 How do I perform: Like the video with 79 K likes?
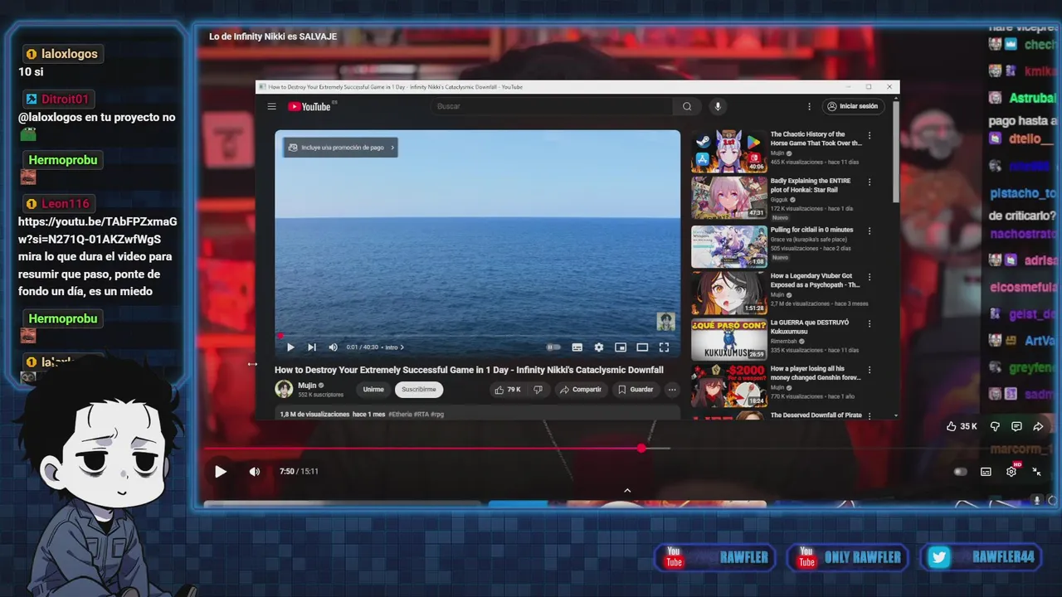coord(508,390)
